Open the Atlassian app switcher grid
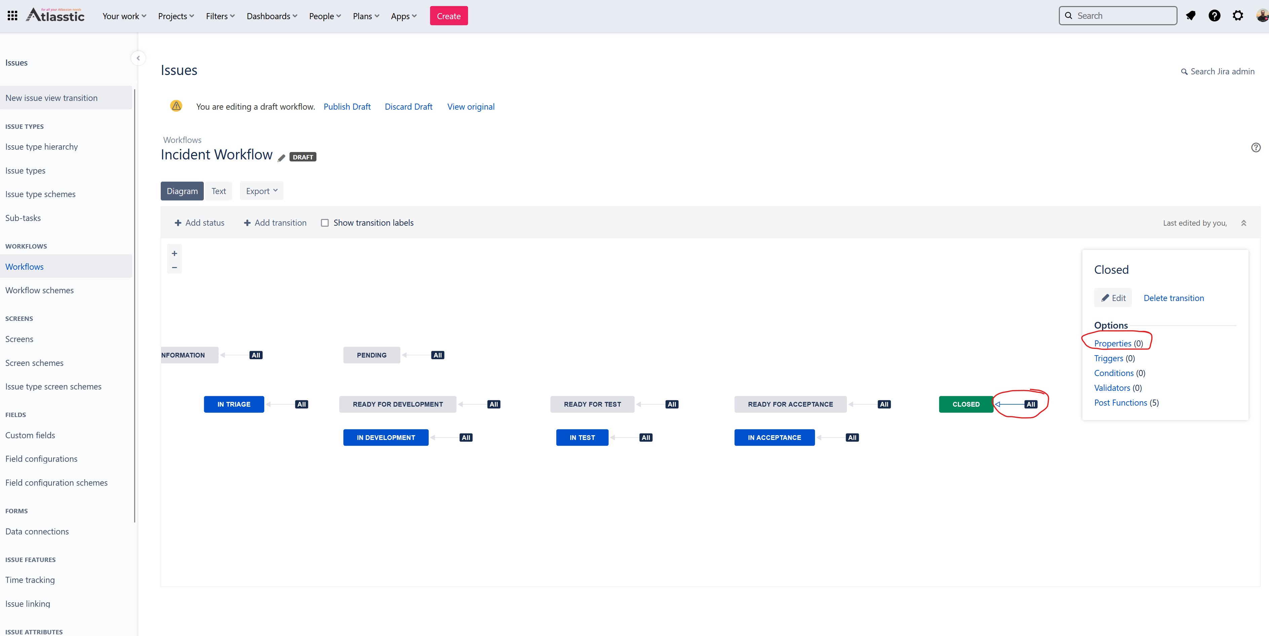Screen dimensions: 1269x636 [12, 15]
